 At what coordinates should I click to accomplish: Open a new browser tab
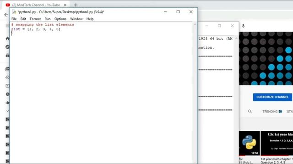(76, 5)
